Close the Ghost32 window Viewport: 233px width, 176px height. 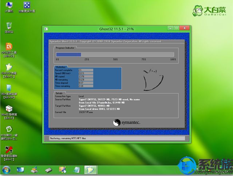pyautogui.click(x=185, y=28)
